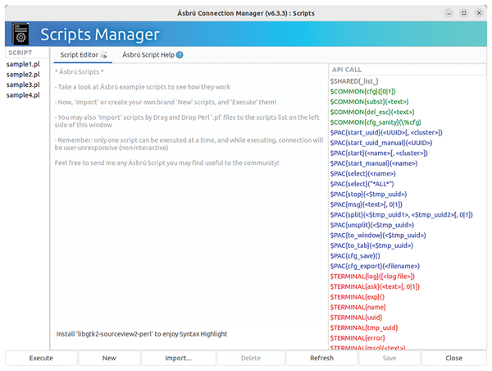Select $PAC{start_manual}(<name>) entry

coord(374,163)
